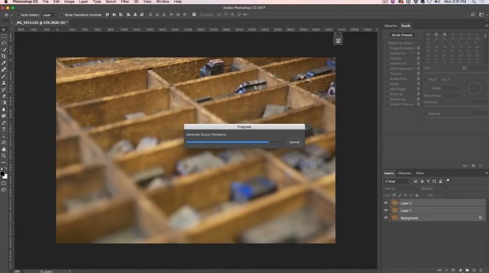Screen dimensions: 489x273
Task: Enable Show Transform Controls checkbox
Action: pos(62,15)
